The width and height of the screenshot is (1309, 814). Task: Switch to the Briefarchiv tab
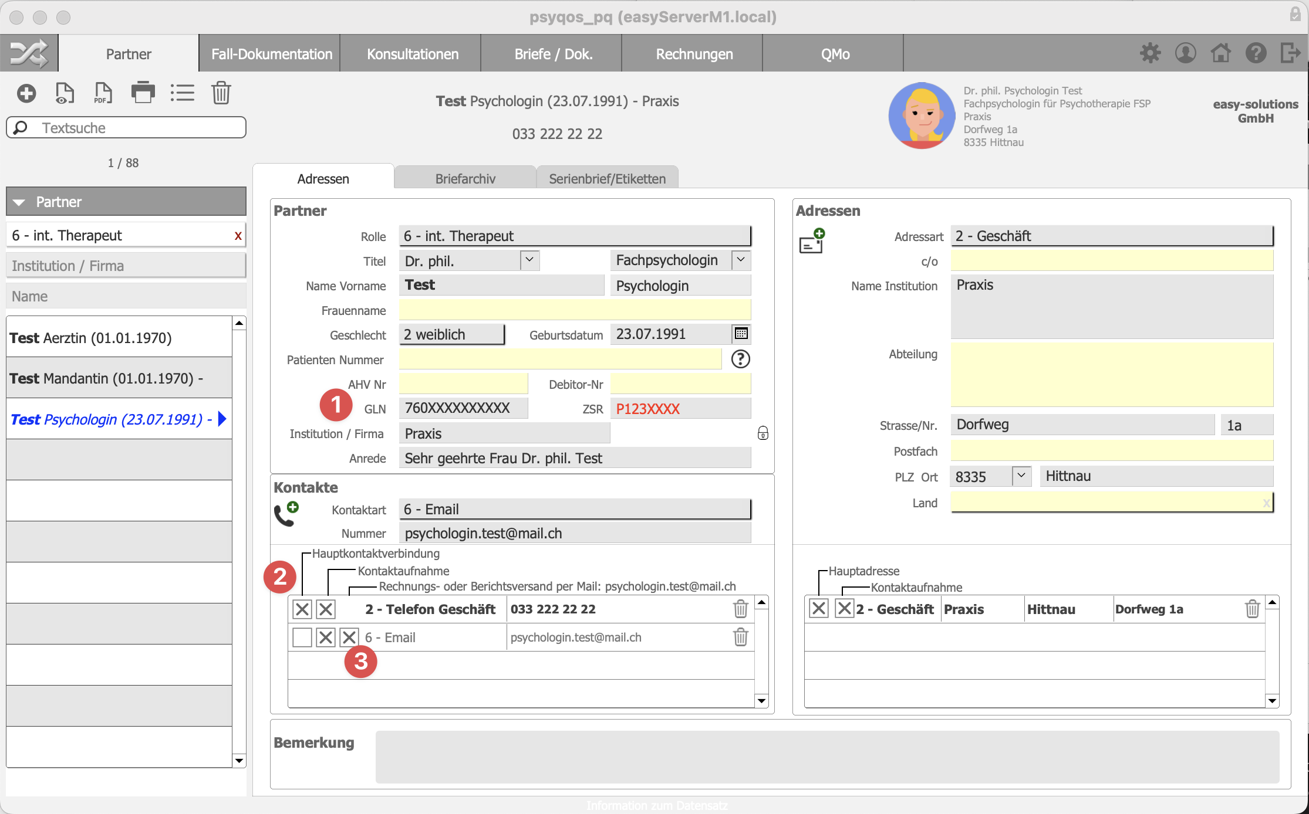465,178
